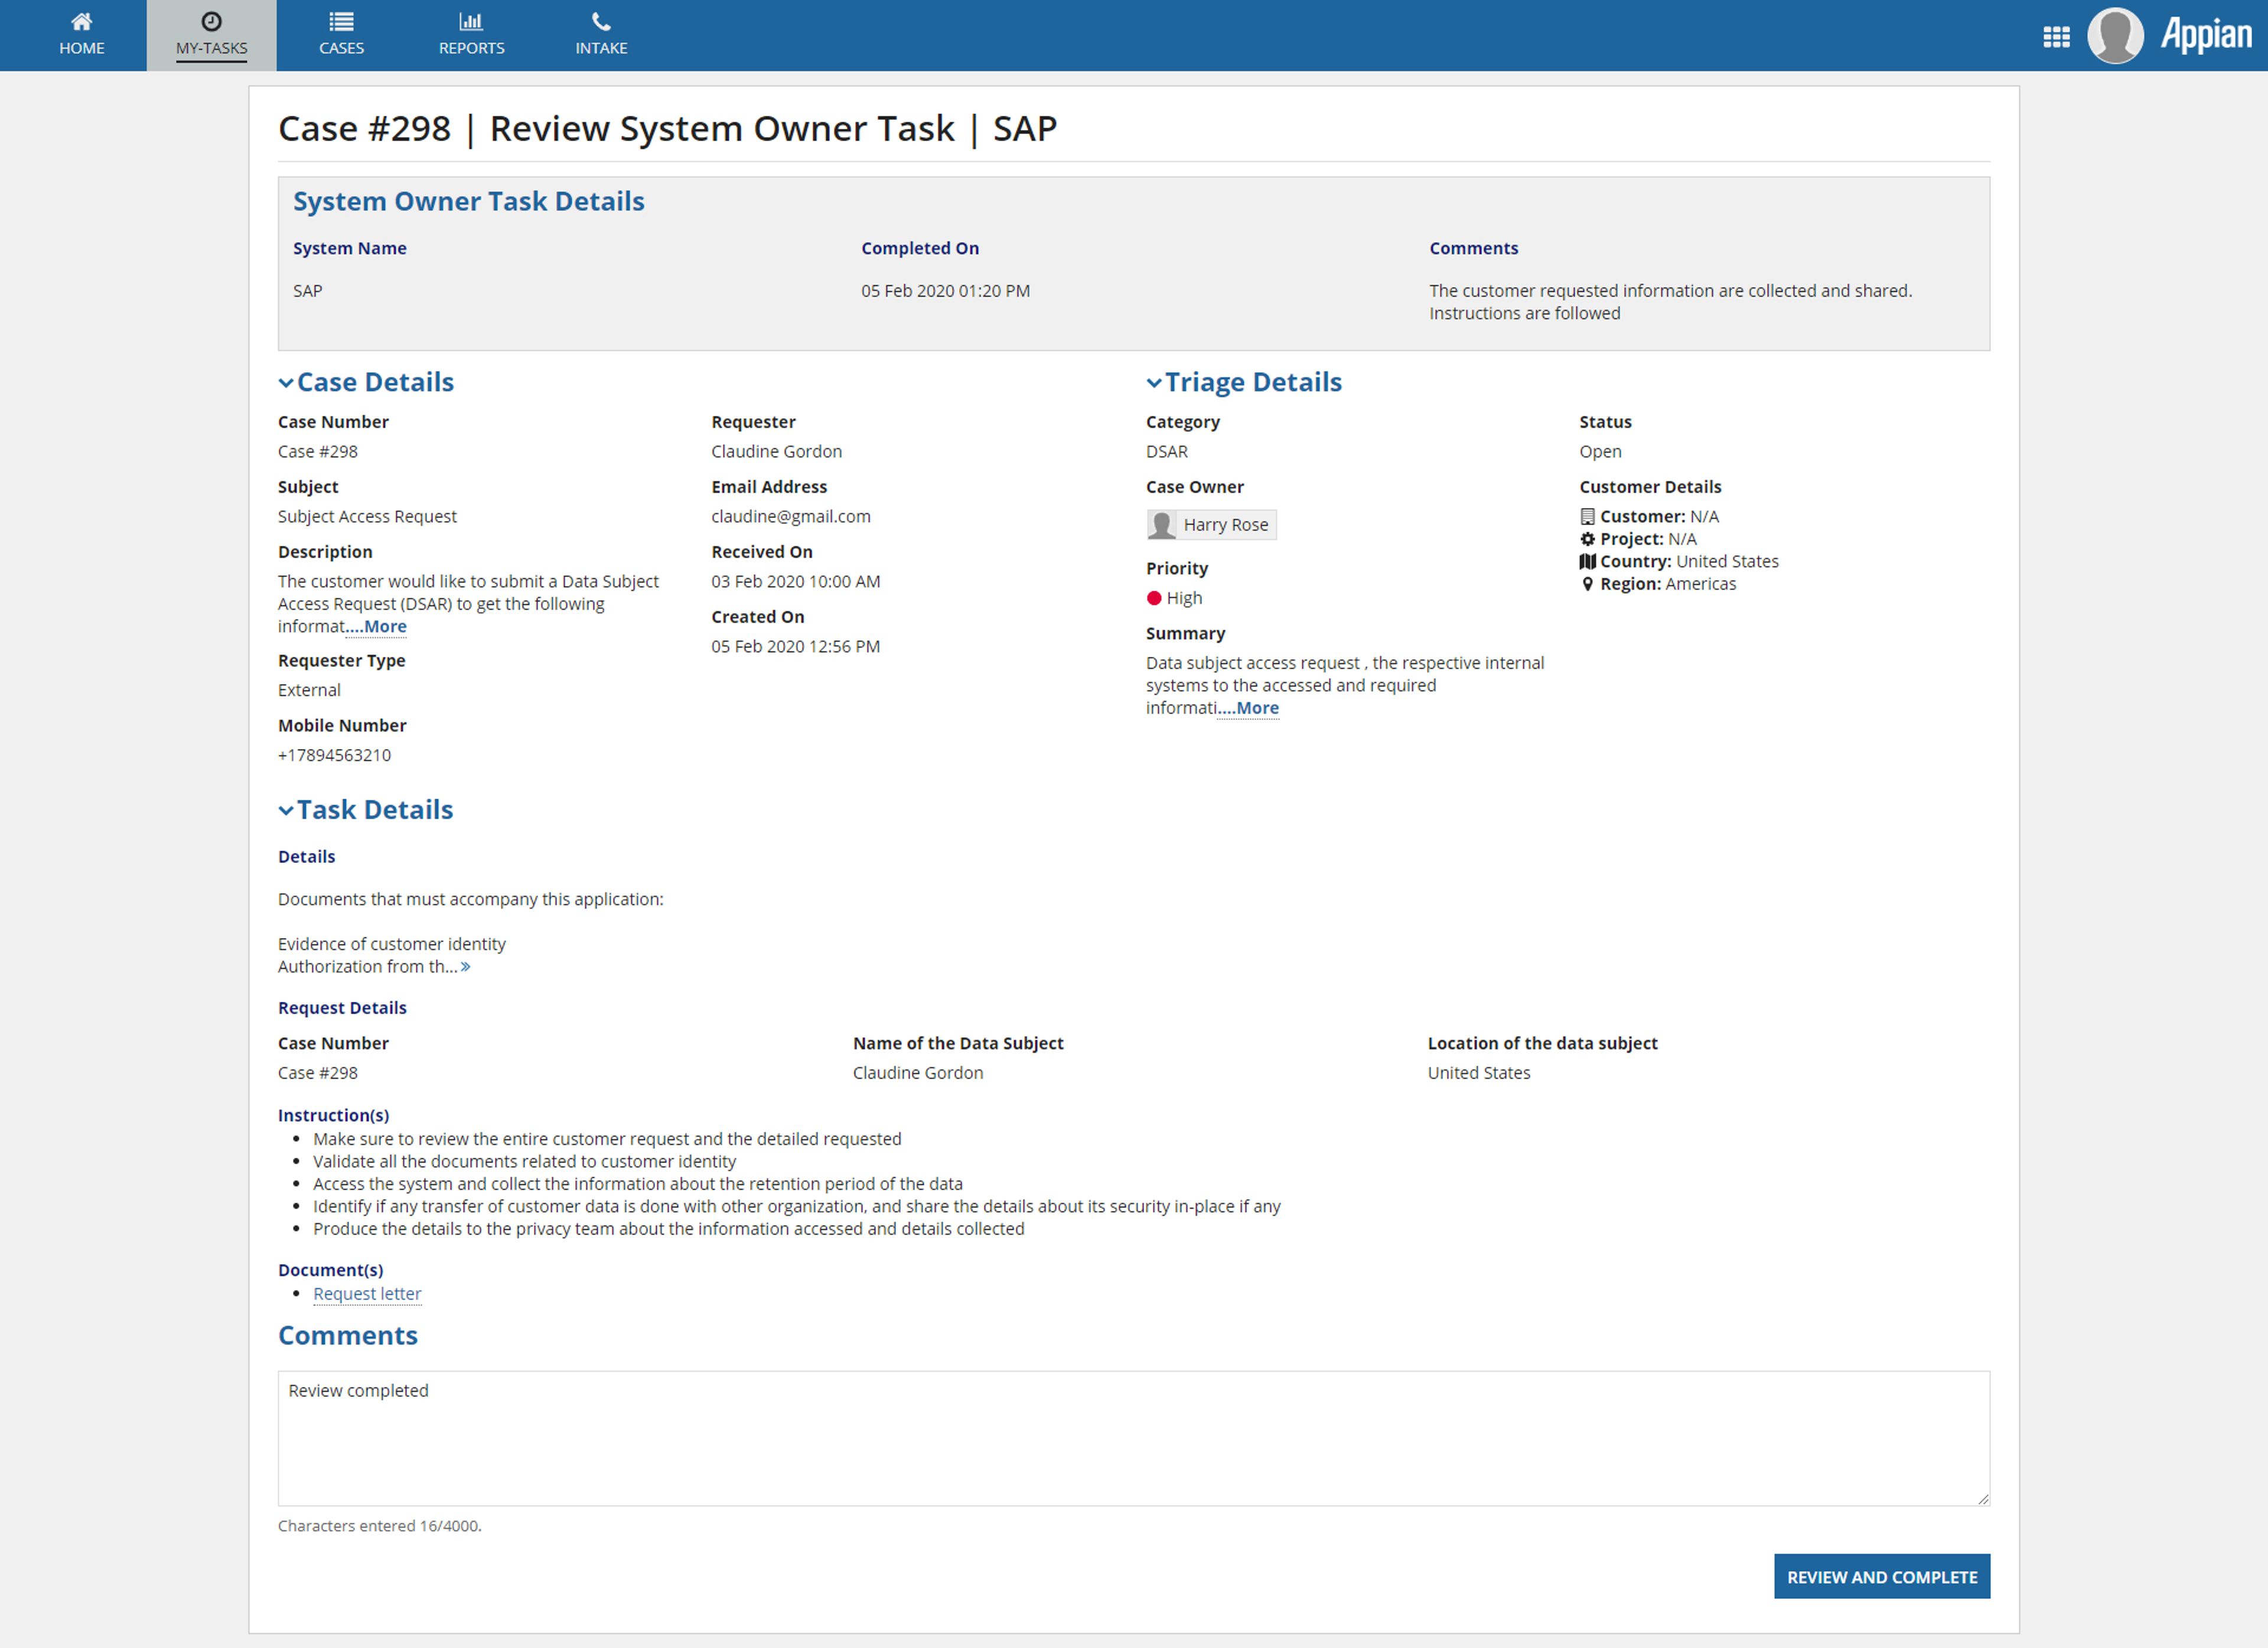Click Harry Rose avatar picture
Image resolution: width=2268 pixels, height=1648 pixels.
[1161, 525]
